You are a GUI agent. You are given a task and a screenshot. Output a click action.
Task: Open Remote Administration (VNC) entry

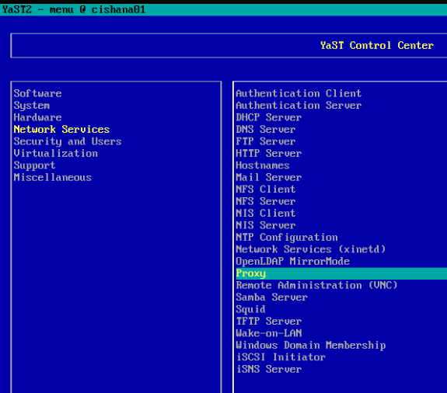(x=316, y=285)
